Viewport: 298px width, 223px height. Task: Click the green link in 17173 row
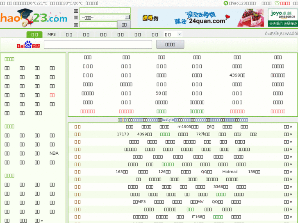(165, 134)
